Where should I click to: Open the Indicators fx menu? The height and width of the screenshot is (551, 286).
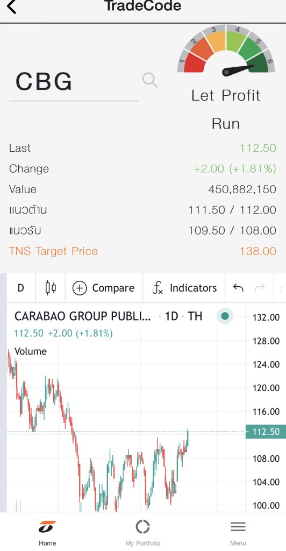click(184, 288)
